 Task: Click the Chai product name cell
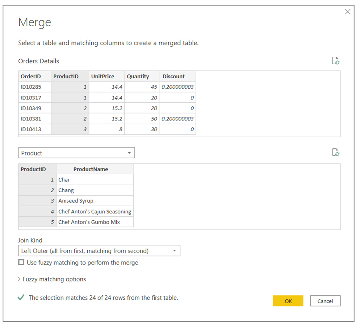(94, 180)
